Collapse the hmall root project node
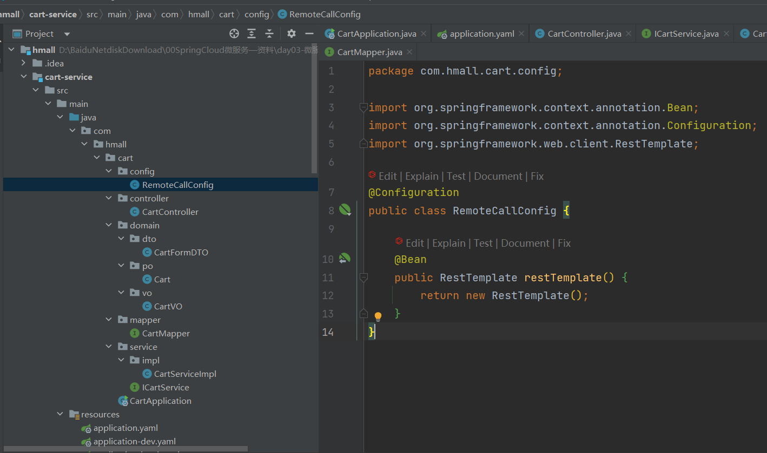The width and height of the screenshot is (767, 453). point(12,50)
